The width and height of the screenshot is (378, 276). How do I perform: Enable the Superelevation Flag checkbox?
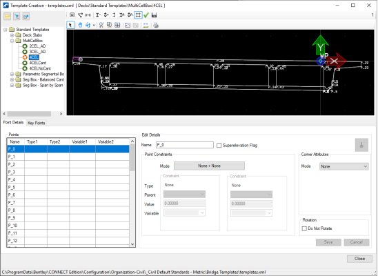point(219,146)
